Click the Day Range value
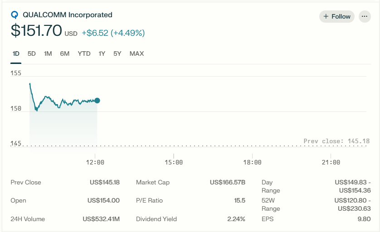380x232 pixels. click(x=353, y=186)
